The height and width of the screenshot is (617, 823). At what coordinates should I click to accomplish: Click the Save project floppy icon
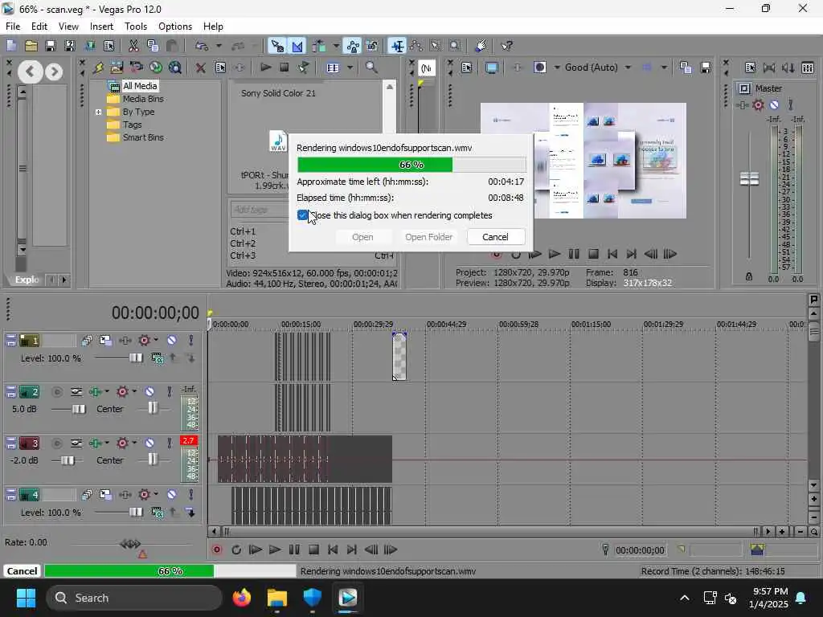click(x=51, y=46)
